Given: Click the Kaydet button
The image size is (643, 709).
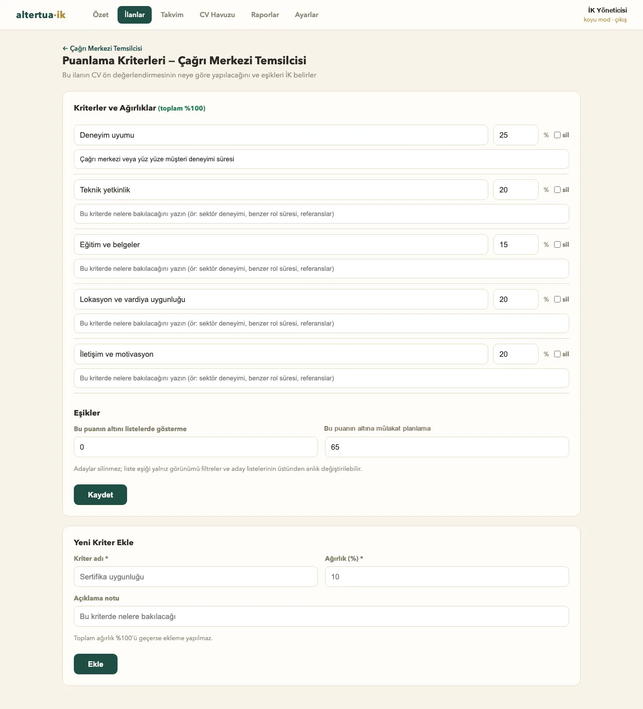Looking at the screenshot, I should (100, 494).
